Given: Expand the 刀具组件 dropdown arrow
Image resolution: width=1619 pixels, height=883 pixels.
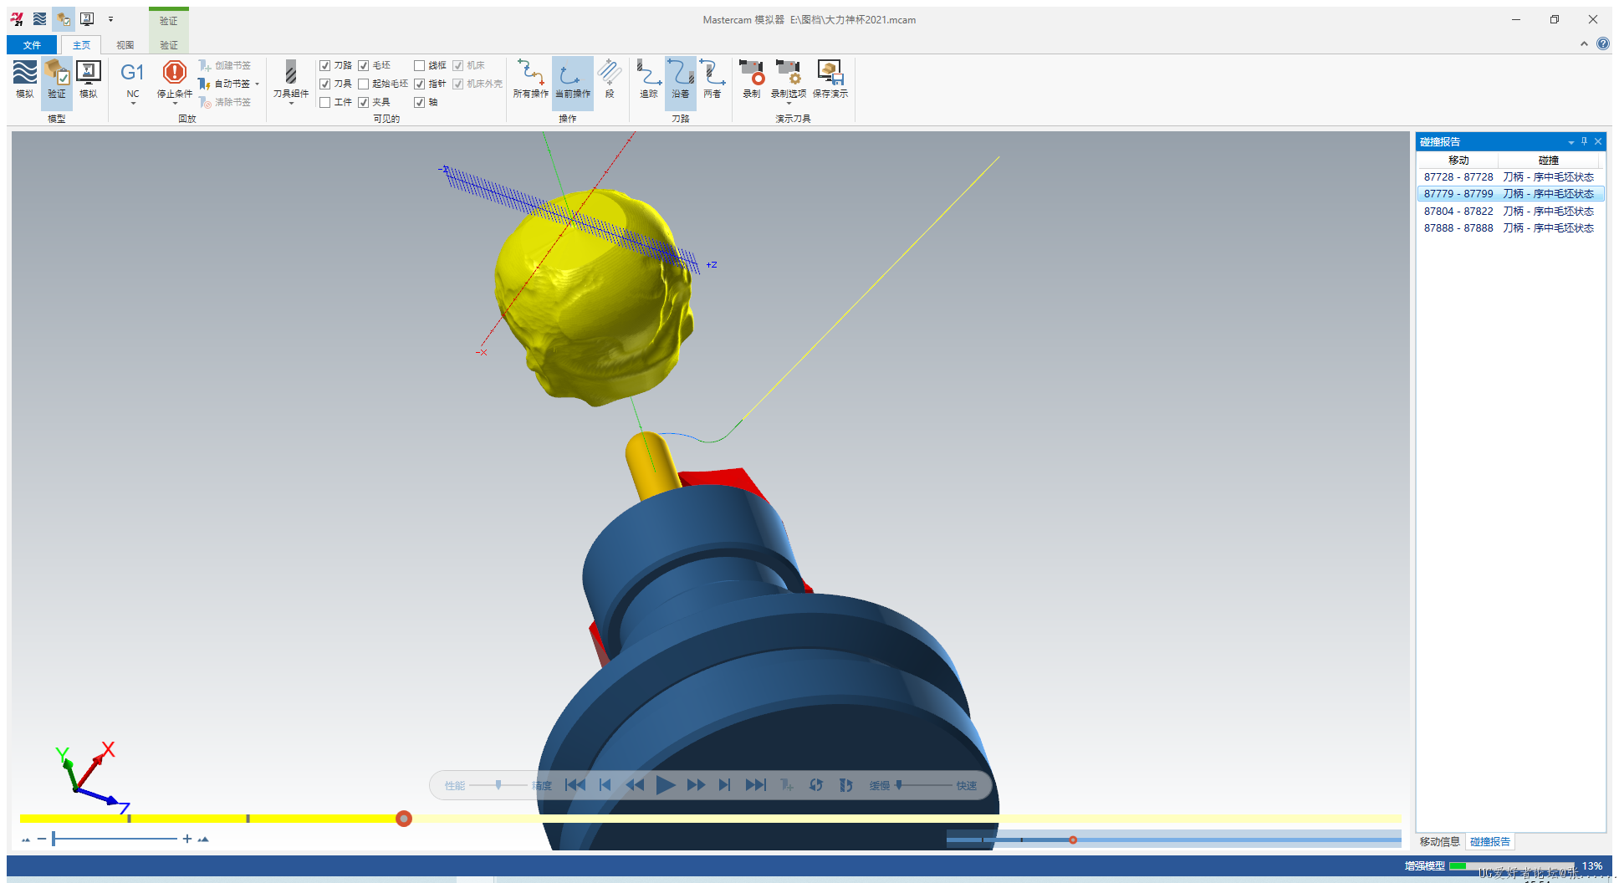Looking at the screenshot, I should [291, 104].
